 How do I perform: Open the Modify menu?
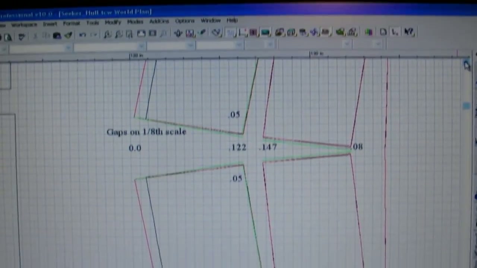pyautogui.click(x=113, y=22)
